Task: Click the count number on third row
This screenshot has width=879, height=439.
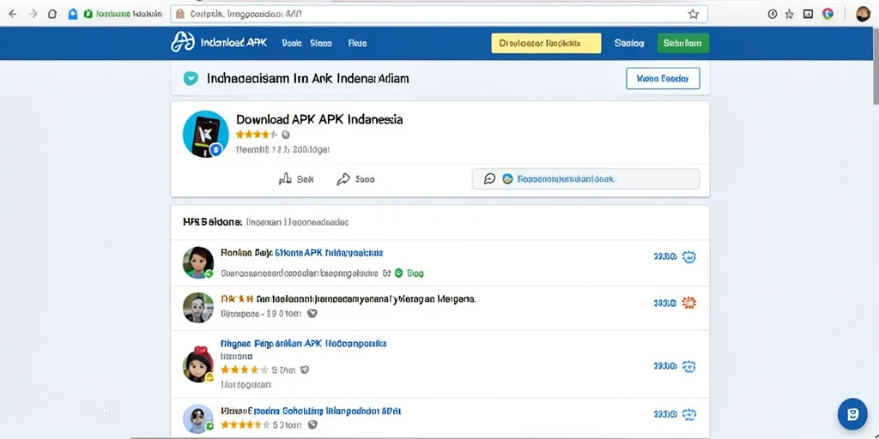Action: tap(665, 366)
